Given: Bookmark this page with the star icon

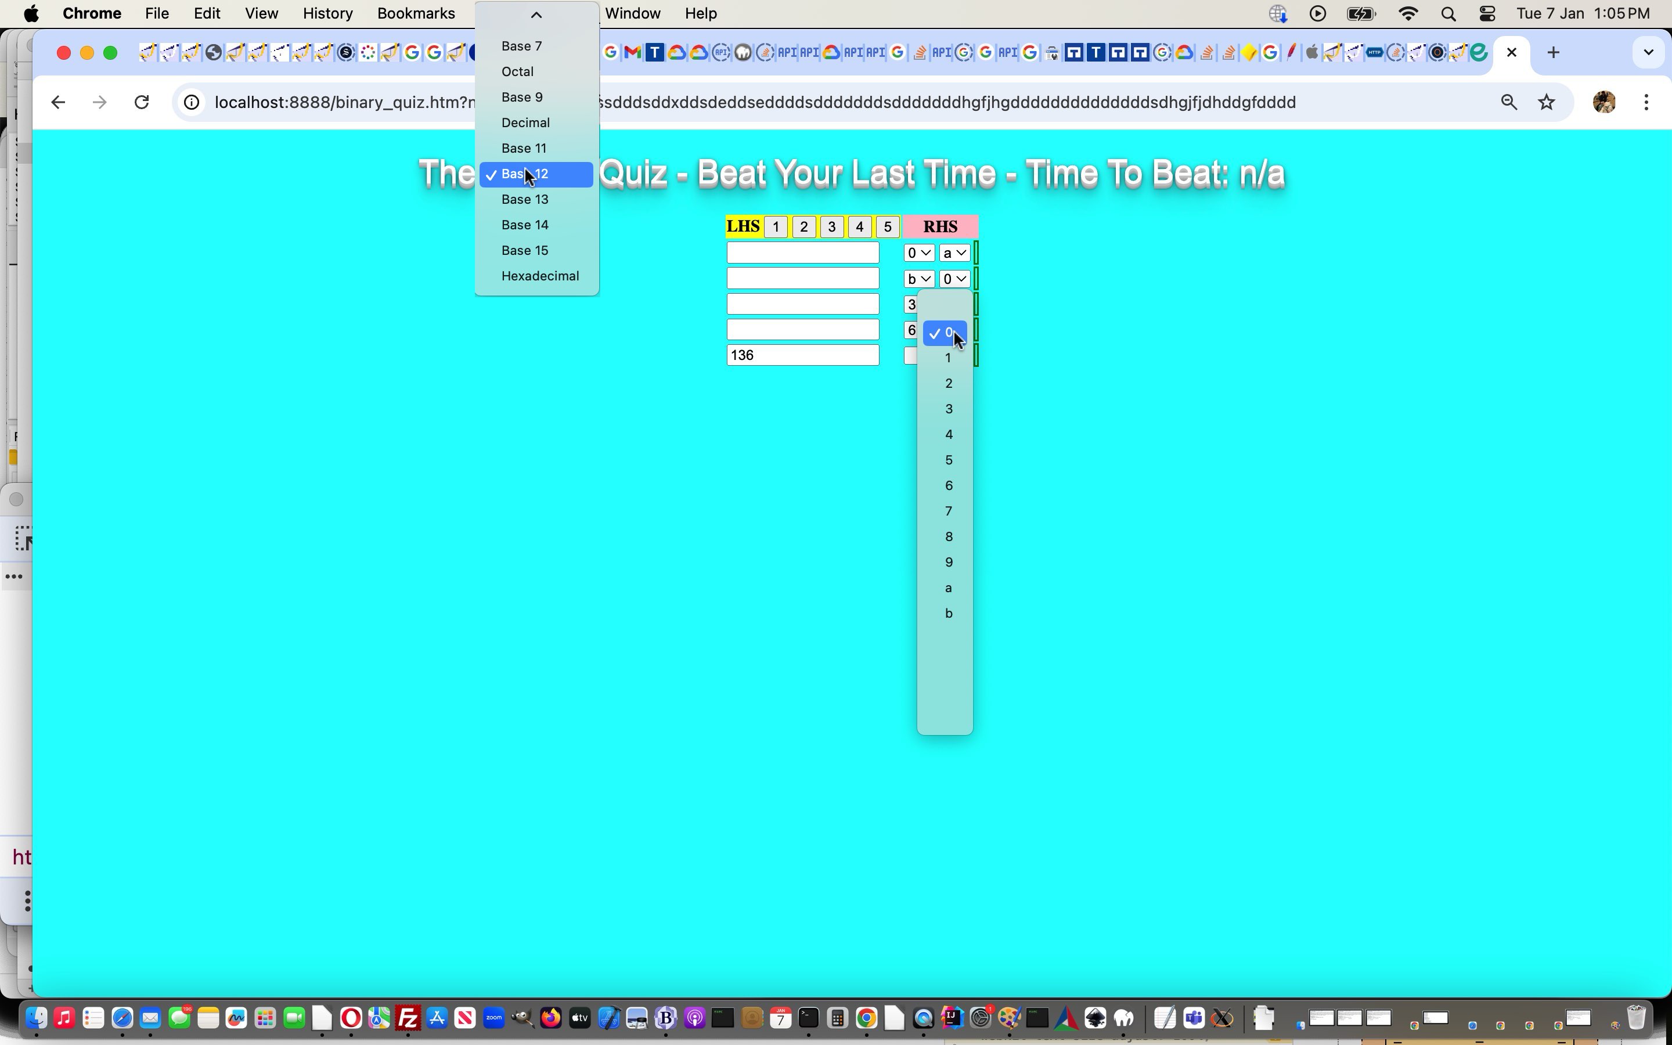Looking at the screenshot, I should (x=1546, y=102).
